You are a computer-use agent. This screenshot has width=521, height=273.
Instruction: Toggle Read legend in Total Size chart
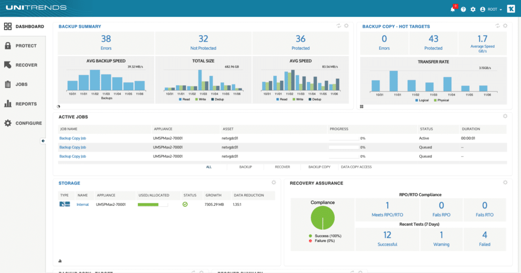[184, 99]
